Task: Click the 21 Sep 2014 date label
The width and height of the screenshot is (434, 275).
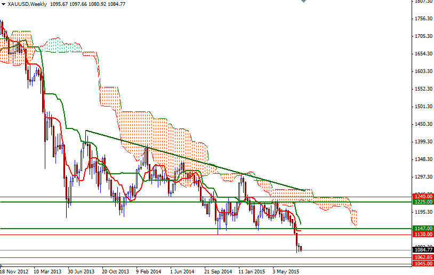Action: coord(219,271)
